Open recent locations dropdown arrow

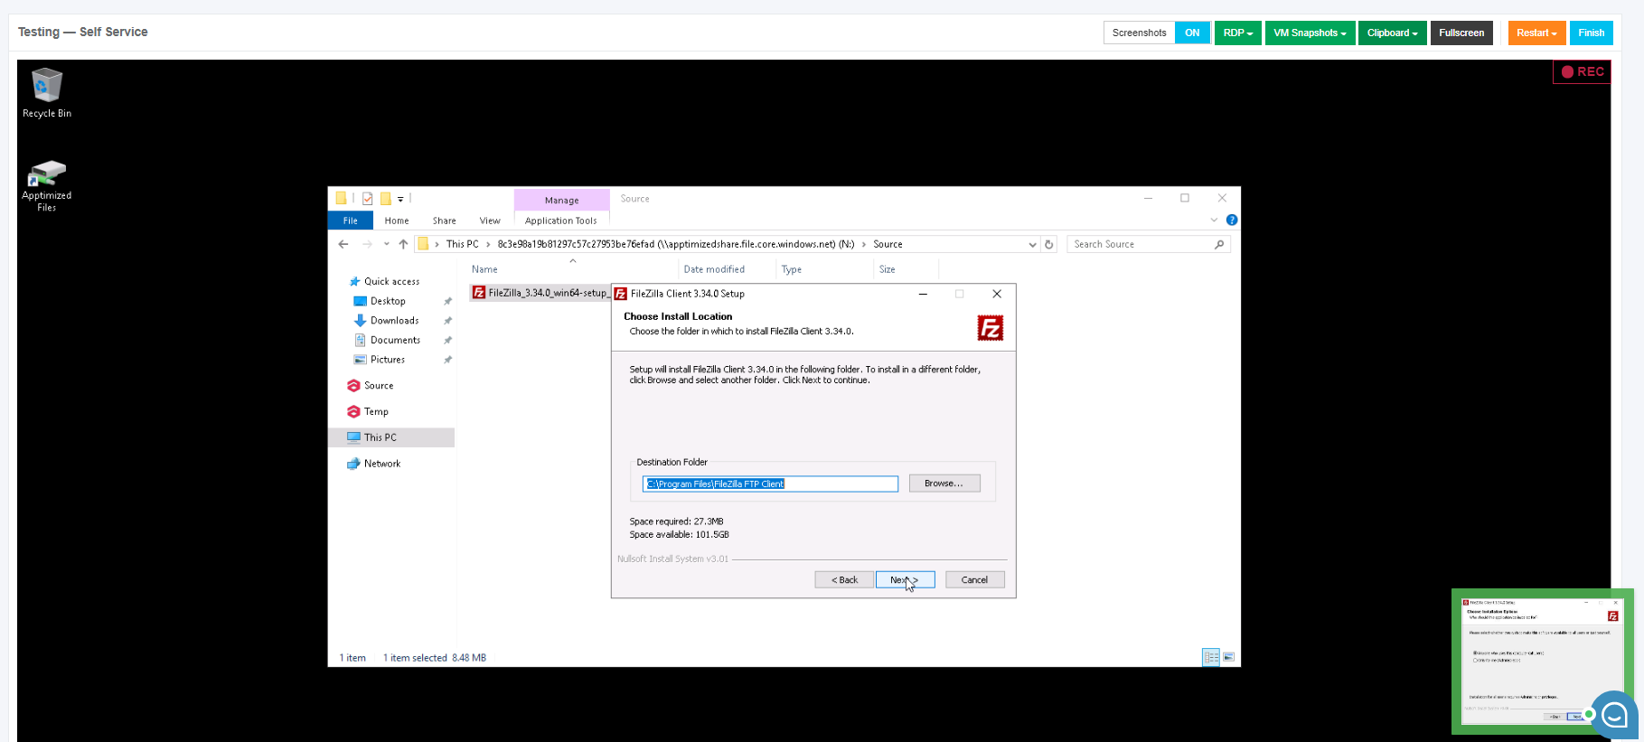(x=386, y=244)
